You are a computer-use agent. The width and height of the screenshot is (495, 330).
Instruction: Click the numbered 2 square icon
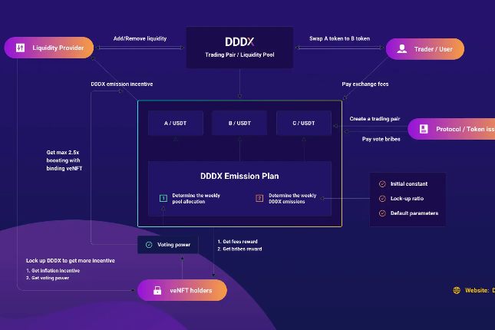tap(259, 198)
